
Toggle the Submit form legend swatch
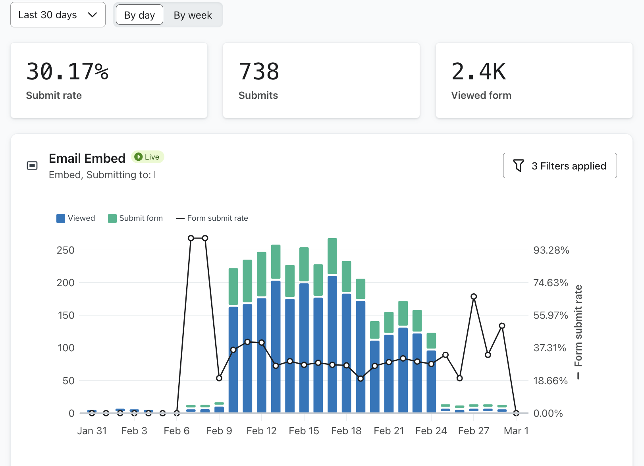pyautogui.click(x=112, y=218)
